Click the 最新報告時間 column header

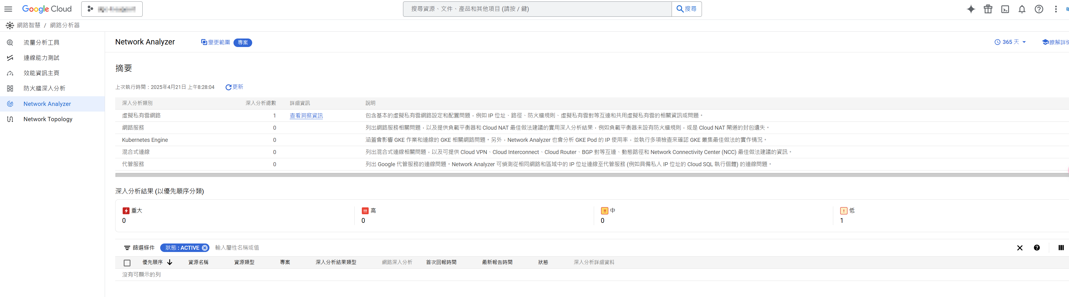coord(497,262)
